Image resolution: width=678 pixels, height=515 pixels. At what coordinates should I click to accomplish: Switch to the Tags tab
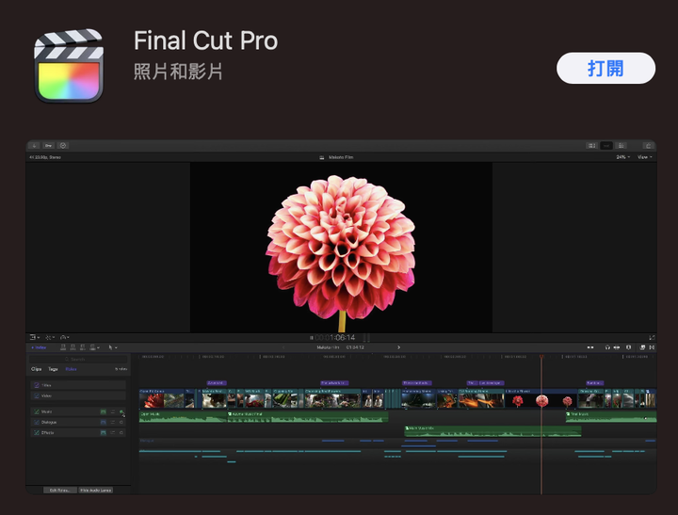click(53, 369)
